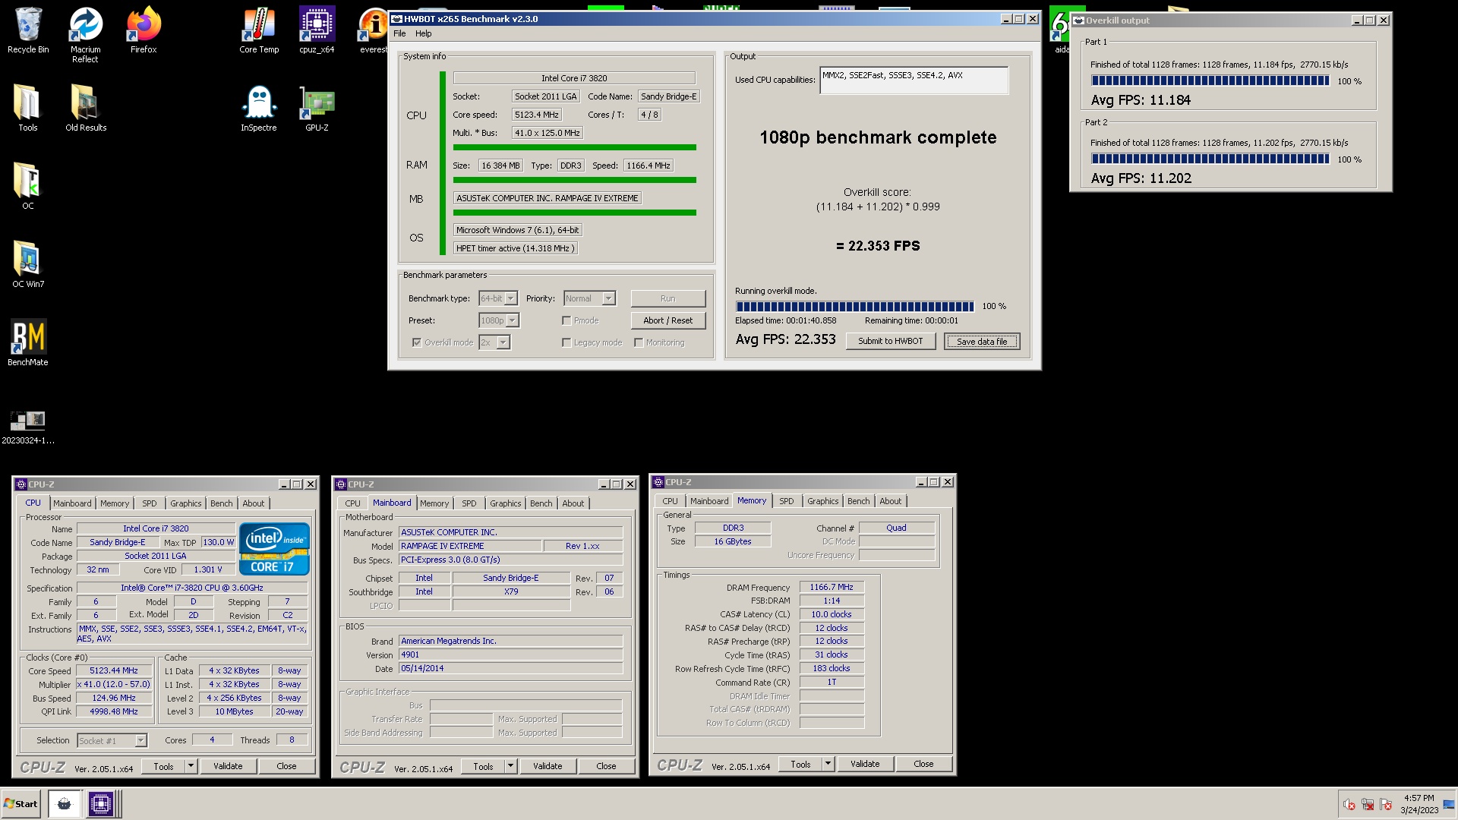The image size is (1458, 820).
Task: Click Validate in Memory CPU-Z window
Action: pos(865,764)
